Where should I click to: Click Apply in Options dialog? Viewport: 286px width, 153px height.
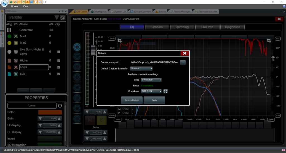154,100
